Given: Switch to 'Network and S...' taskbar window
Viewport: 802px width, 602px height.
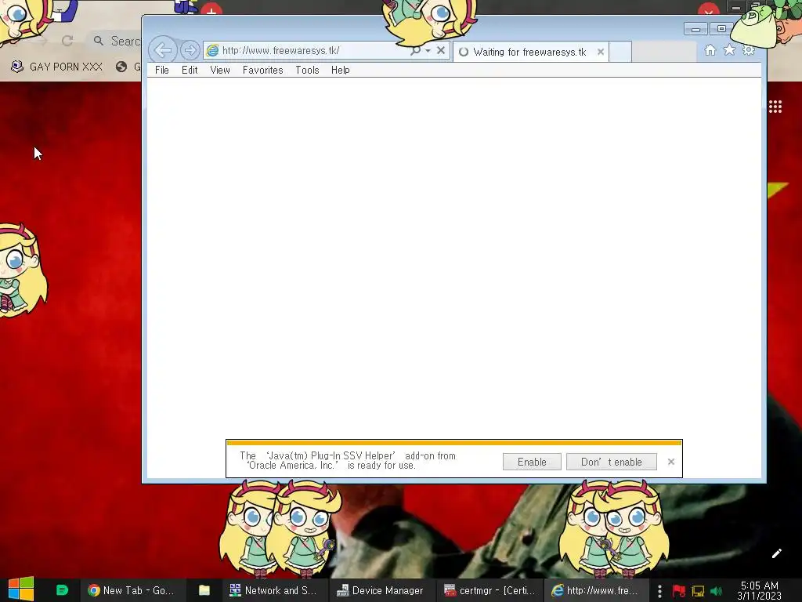Looking at the screenshot, I should pyautogui.click(x=274, y=590).
